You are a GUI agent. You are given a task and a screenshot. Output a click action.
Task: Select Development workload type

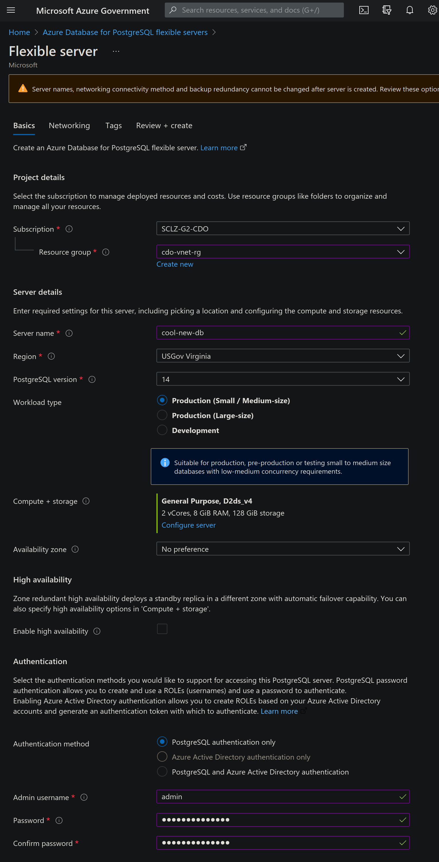point(162,430)
